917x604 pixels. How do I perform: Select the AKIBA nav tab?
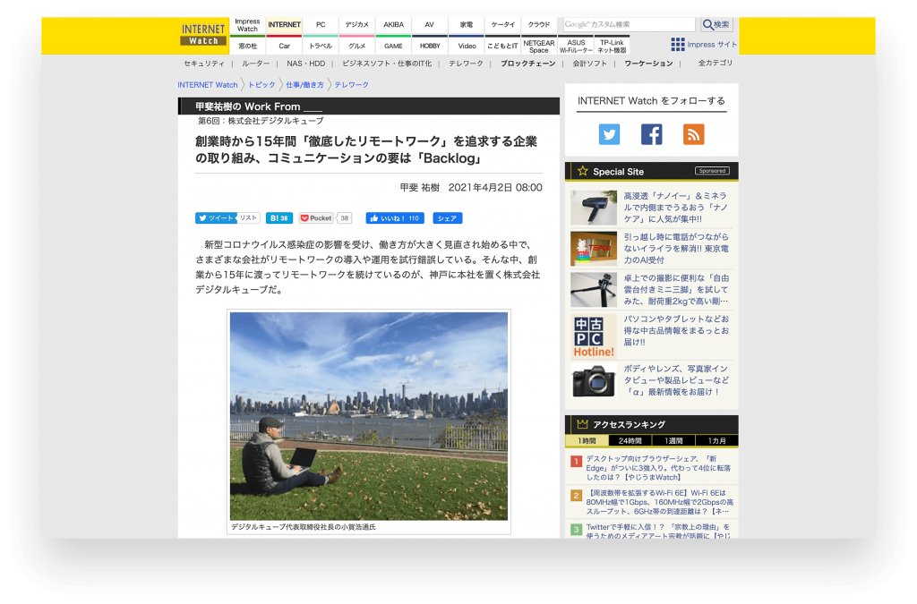click(x=393, y=25)
